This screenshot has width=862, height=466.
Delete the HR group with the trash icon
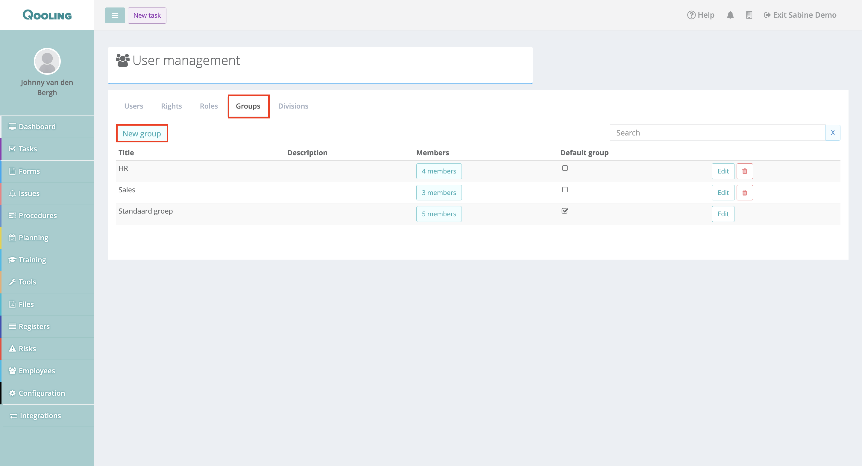click(x=745, y=171)
